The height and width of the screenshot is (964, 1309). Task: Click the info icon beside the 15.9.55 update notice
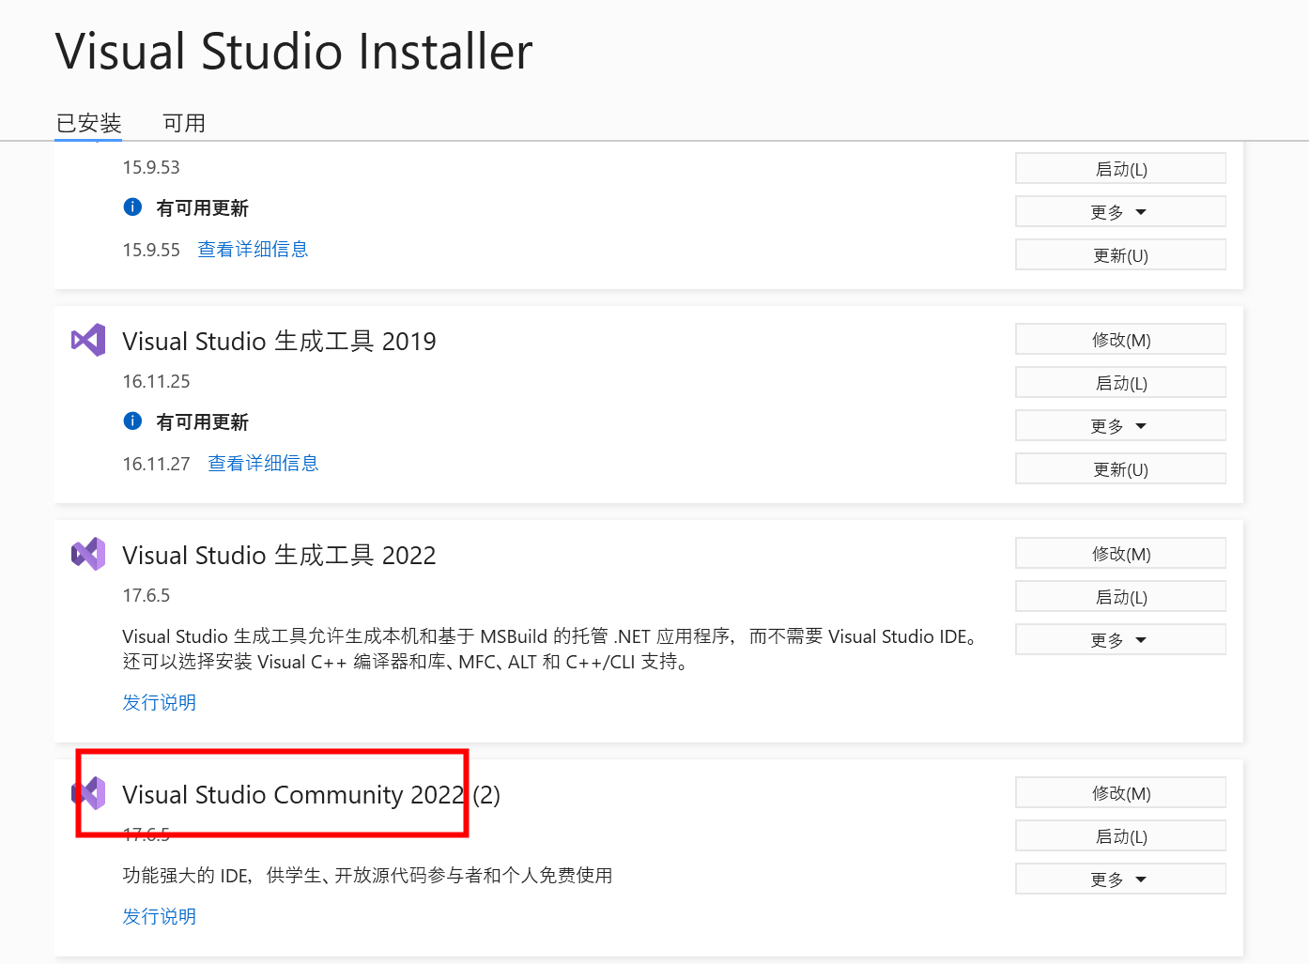(x=132, y=207)
